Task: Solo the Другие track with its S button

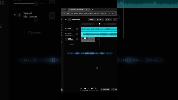Action: pyautogui.click(x=67, y=34)
